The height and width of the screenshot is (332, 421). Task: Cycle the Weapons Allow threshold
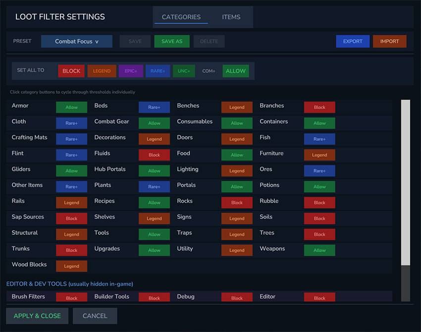point(319,250)
